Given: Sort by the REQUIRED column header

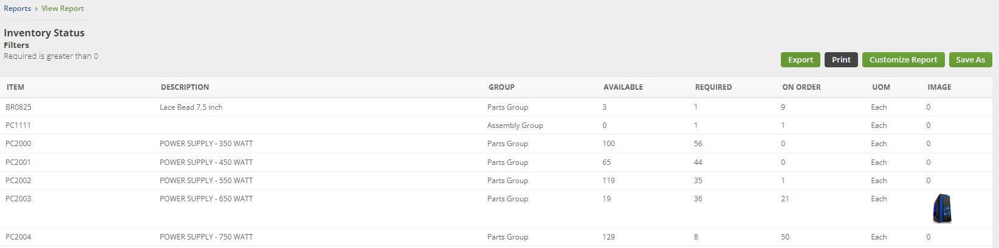Looking at the screenshot, I should coord(713,87).
